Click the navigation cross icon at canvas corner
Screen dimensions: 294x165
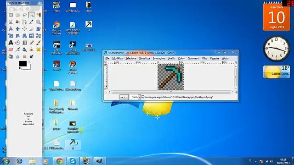(x=236, y=92)
